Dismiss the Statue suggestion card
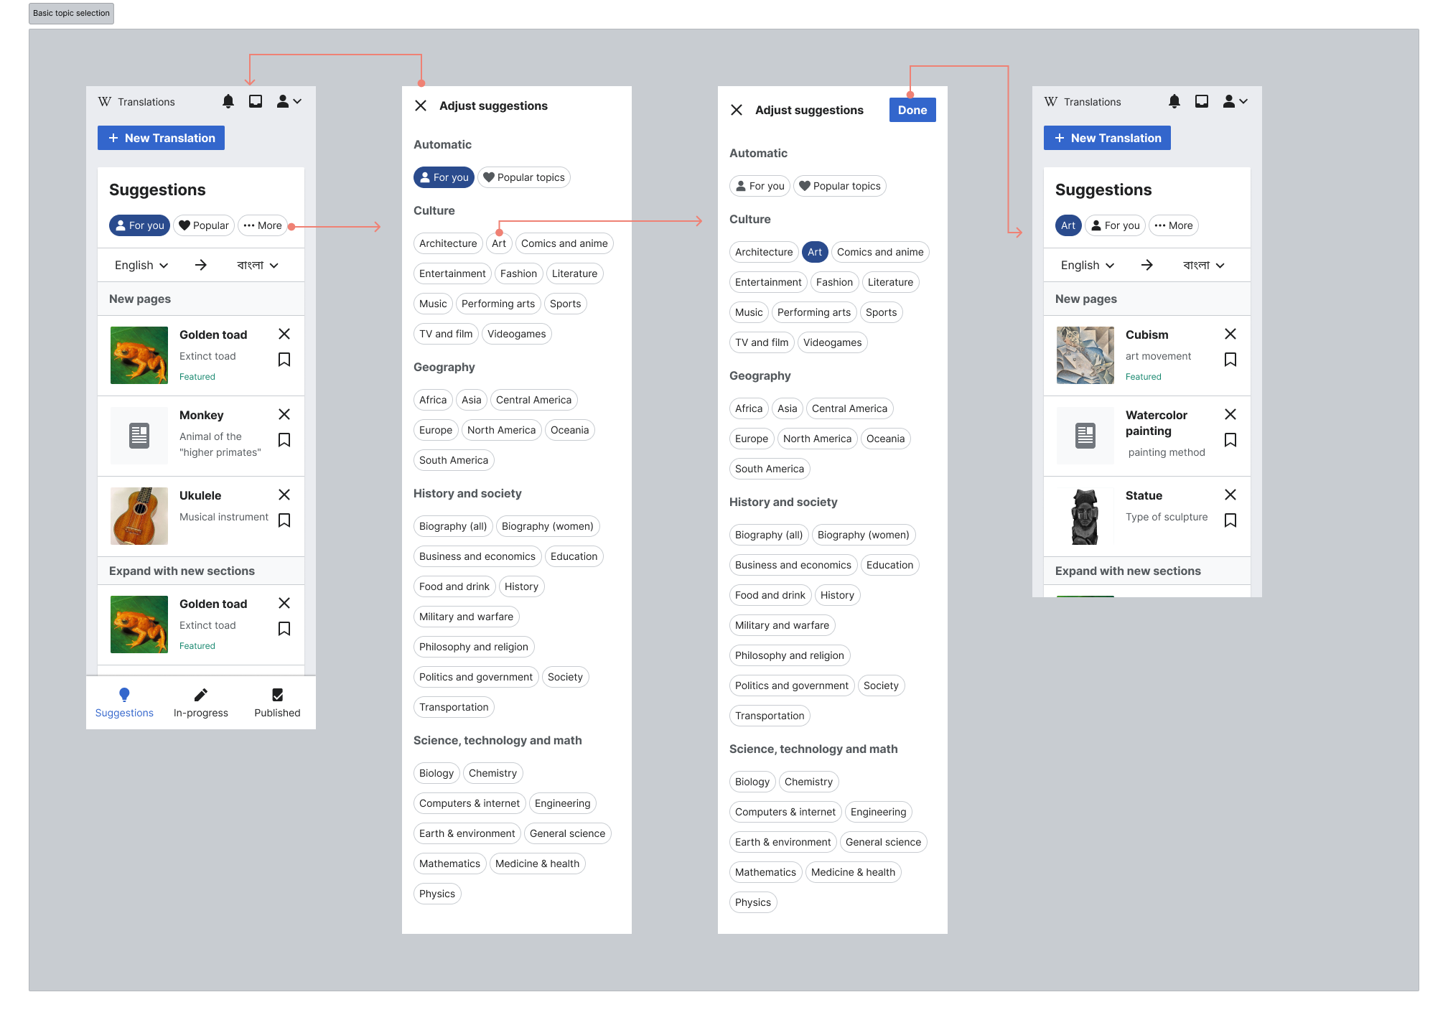The height and width of the screenshot is (1020, 1448). pyautogui.click(x=1230, y=495)
